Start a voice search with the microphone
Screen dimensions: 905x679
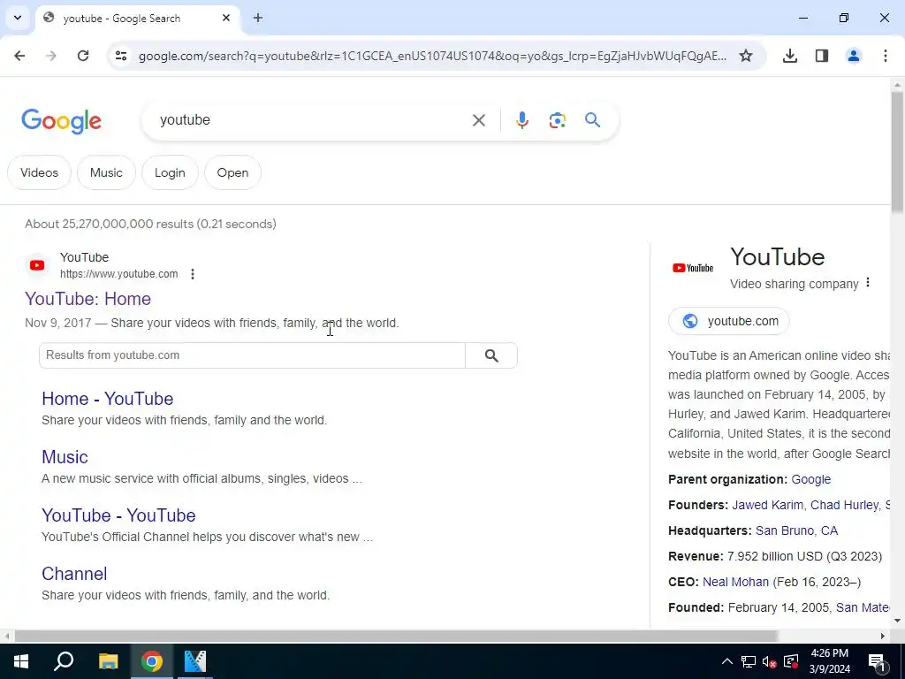(x=521, y=120)
